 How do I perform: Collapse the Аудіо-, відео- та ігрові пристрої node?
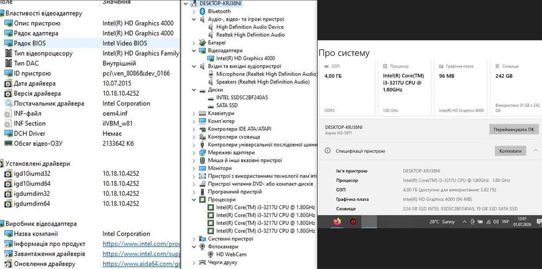[194, 19]
